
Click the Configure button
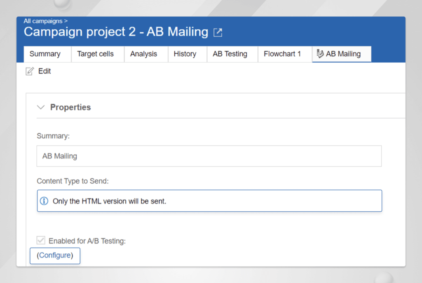(55, 255)
